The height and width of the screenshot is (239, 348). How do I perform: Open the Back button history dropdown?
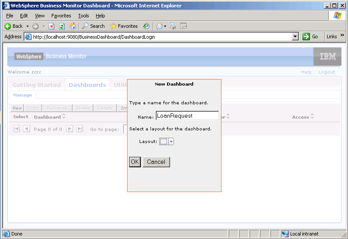[x=27, y=26]
